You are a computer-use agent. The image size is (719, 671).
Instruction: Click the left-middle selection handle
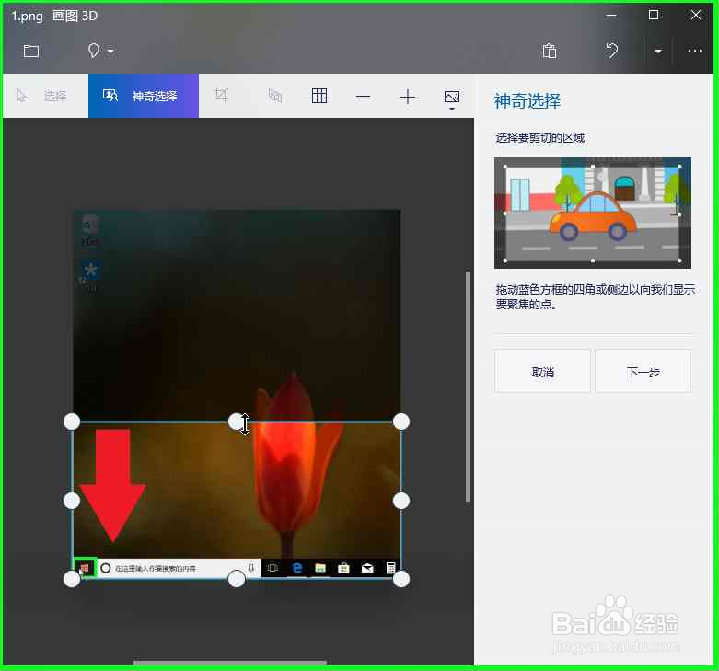72,501
